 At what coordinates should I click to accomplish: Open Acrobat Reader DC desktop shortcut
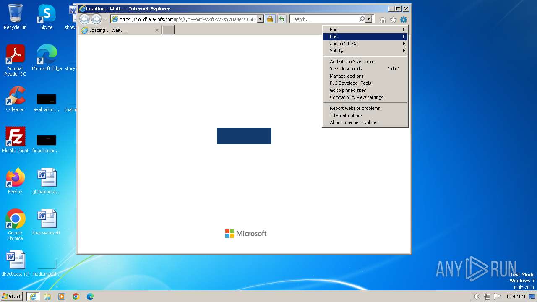[x=15, y=60]
